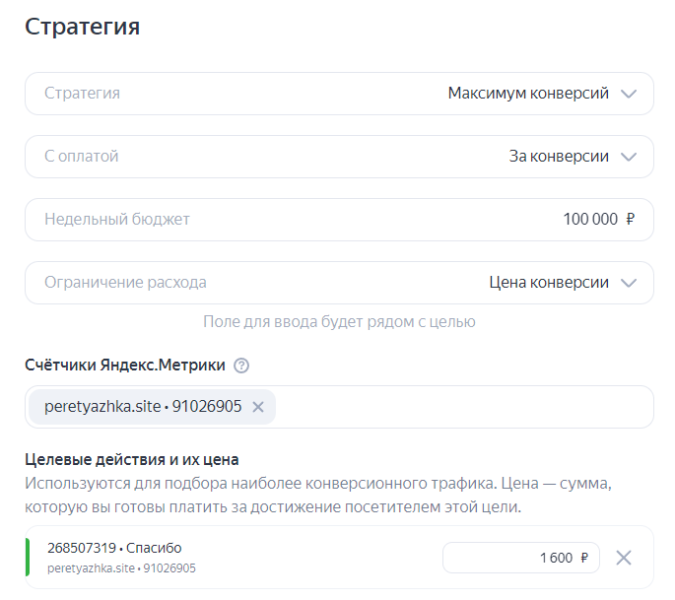Image resolution: width=675 pixels, height=600 pixels.
Task: Expand the Ограничение расхода dropdown
Action: pos(339,283)
